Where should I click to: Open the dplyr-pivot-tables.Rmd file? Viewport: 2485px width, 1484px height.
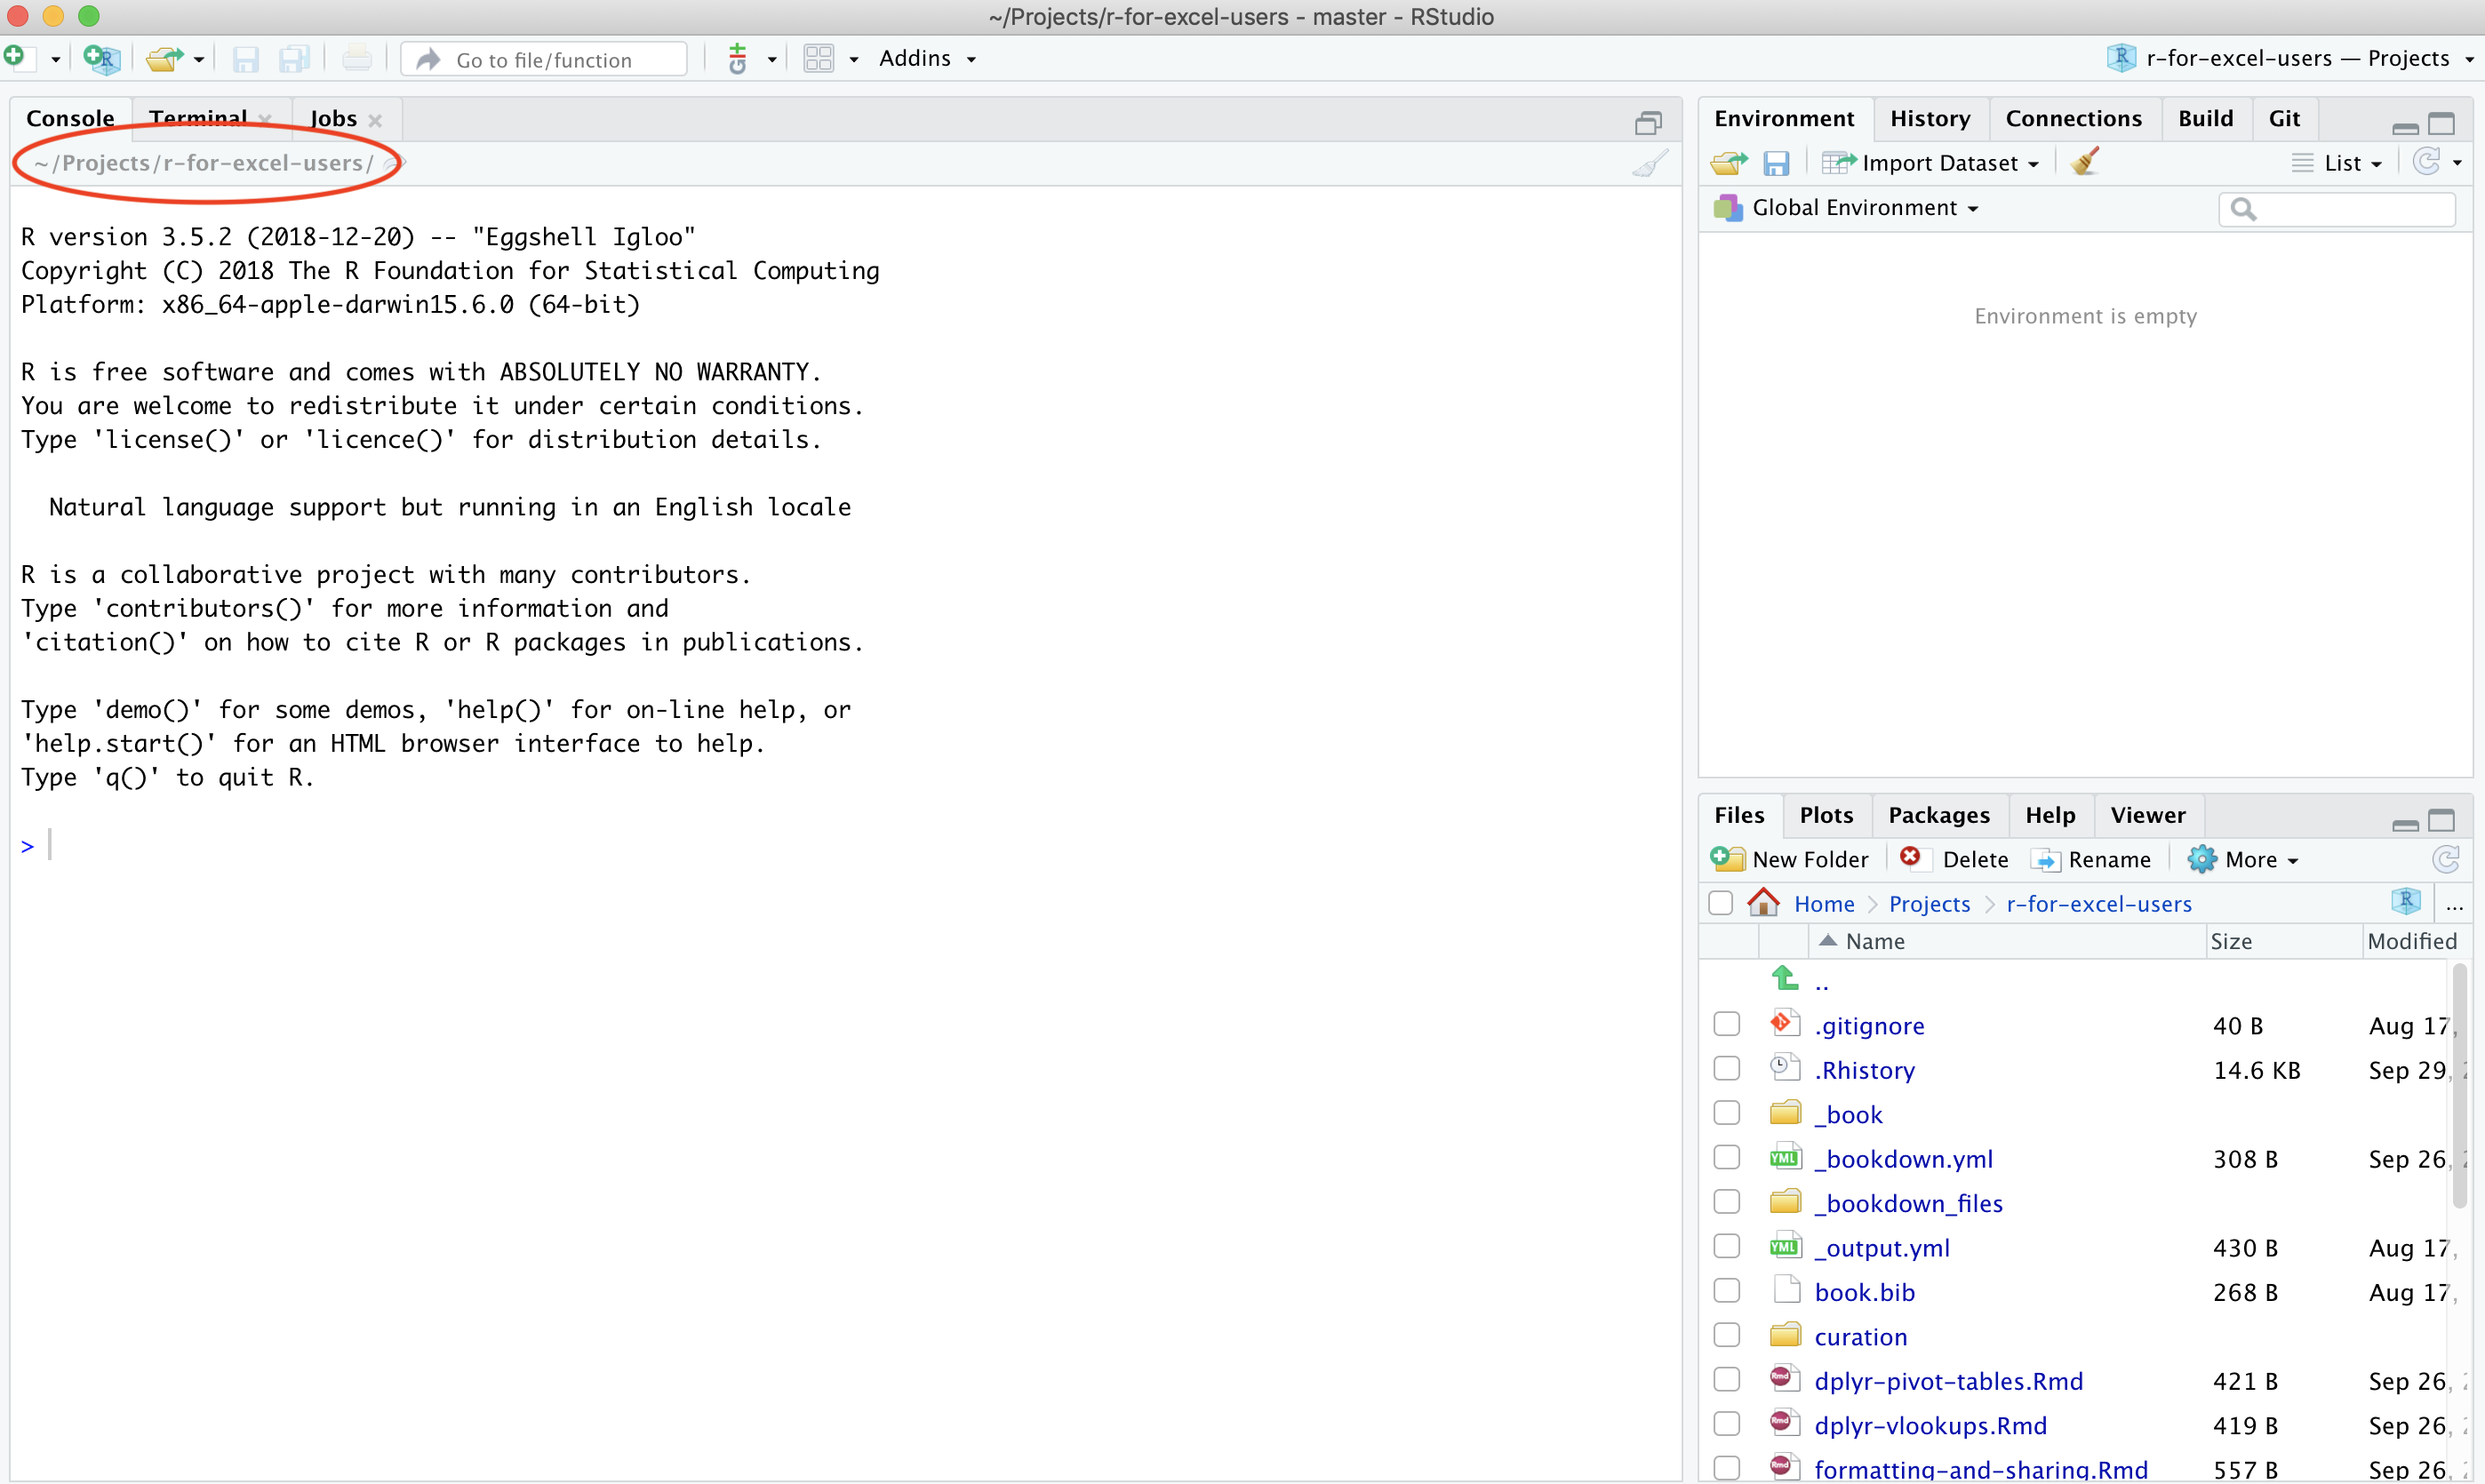pyautogui.click(x=1948, y=1382)
